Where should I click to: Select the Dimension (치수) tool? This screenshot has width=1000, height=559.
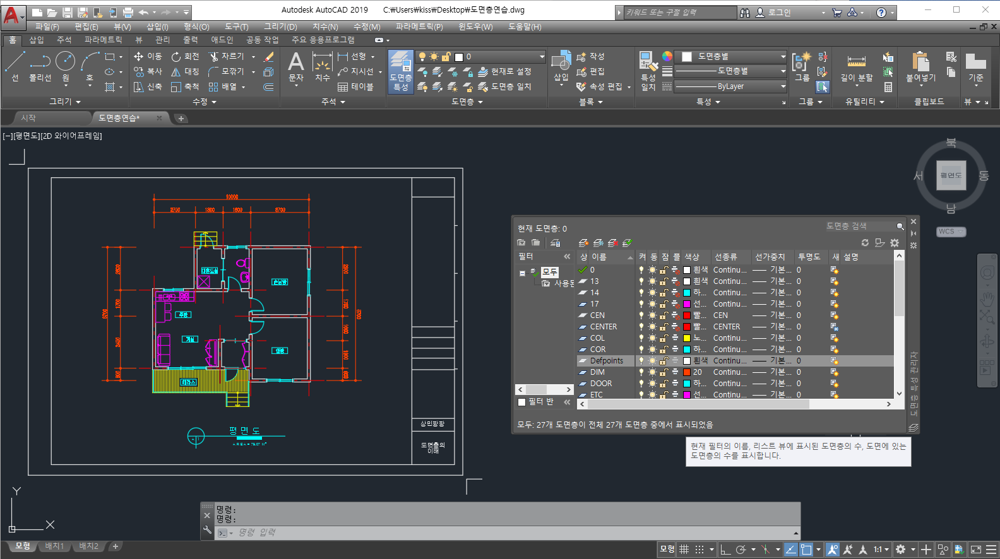click(323, 66)
